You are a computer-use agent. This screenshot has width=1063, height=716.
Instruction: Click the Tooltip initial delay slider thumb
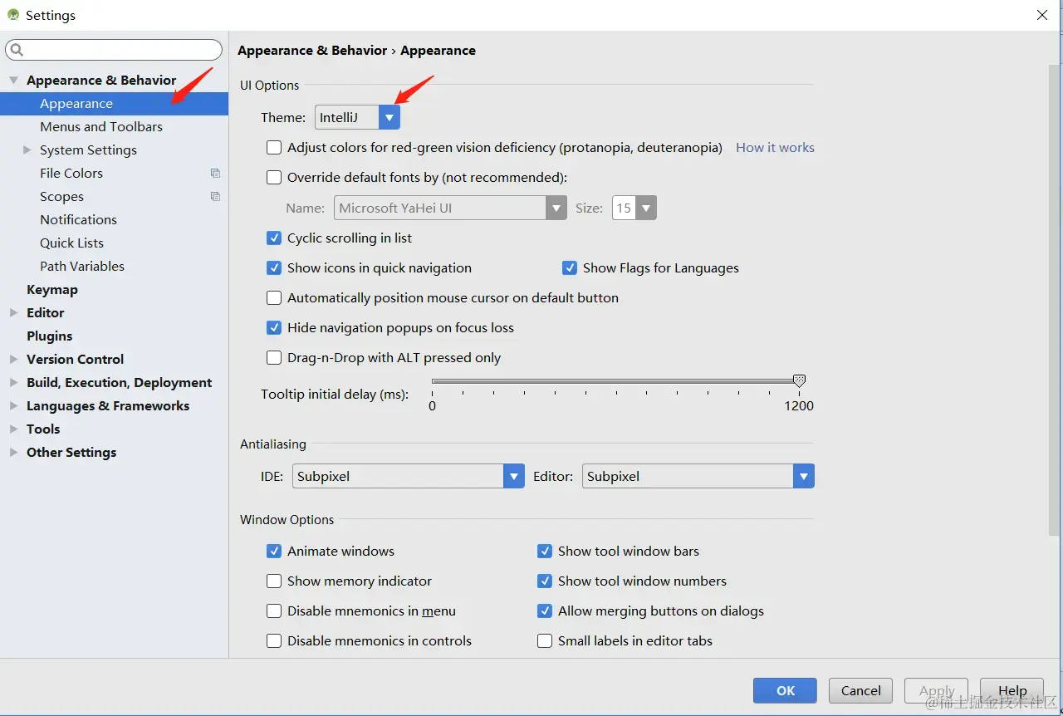point(799,380)
